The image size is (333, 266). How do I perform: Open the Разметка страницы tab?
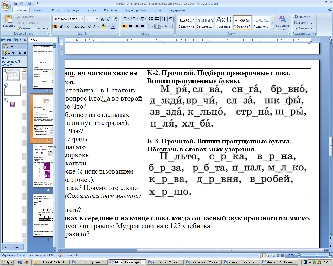[65, 10]
